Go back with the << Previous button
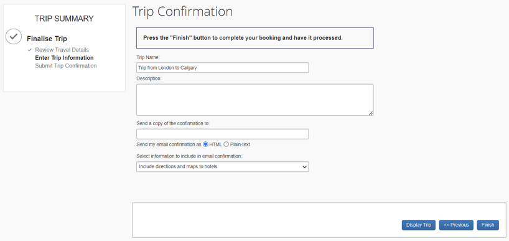Screen dimensions: 509x241 coord(456,225)
